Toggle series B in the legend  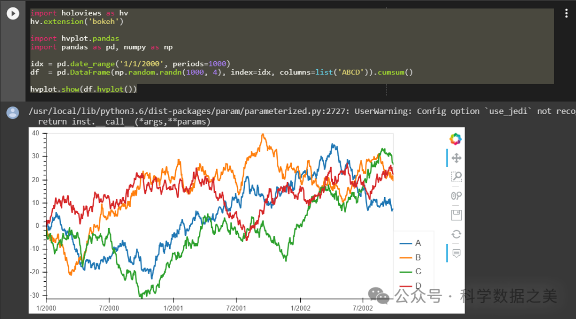click(x=418, y=257)
